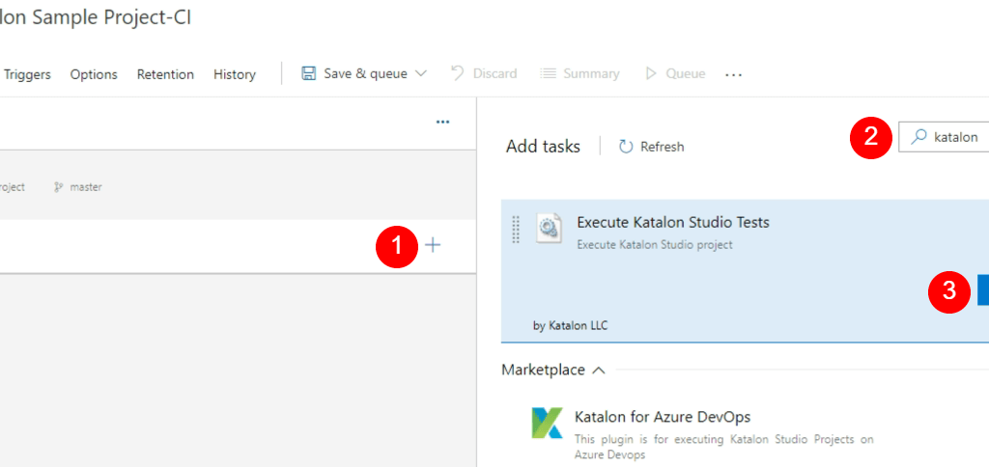Refresh the Add tasks list
989x467 pixels.
652,147
